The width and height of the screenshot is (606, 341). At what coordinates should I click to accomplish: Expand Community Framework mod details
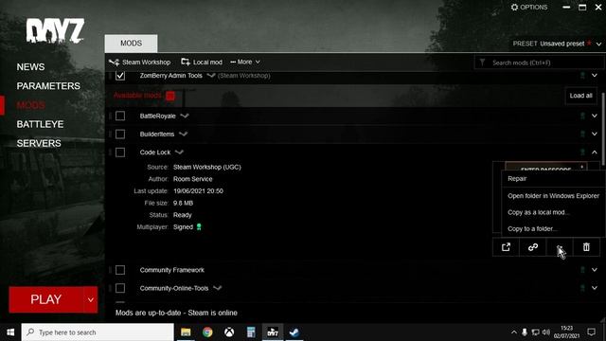(x=595, y=269)
